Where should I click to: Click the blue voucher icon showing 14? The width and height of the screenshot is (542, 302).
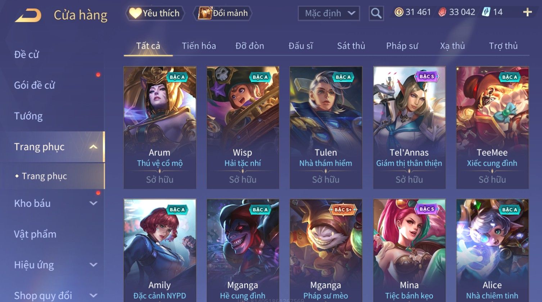pos(486,12)
